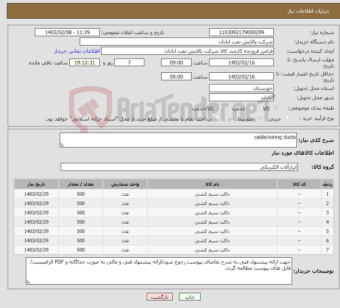Click the اطلاعات کالاهای مورد نیاز heading
This screenshot has width=340, height=308.
tap(302, 153)
